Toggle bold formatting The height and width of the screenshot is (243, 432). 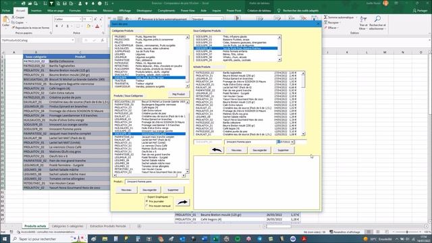click(57, 26)
